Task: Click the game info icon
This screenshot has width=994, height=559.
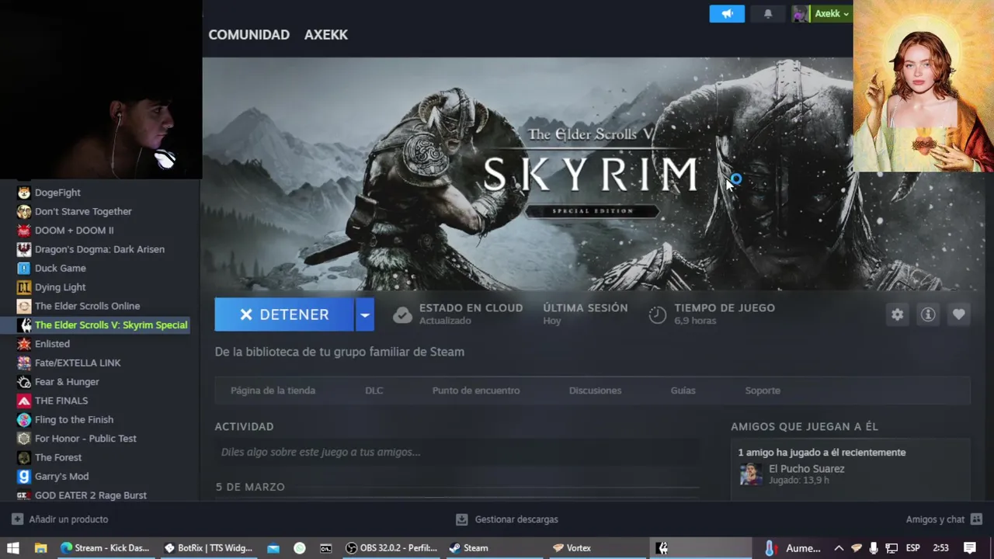Action: 928,314
